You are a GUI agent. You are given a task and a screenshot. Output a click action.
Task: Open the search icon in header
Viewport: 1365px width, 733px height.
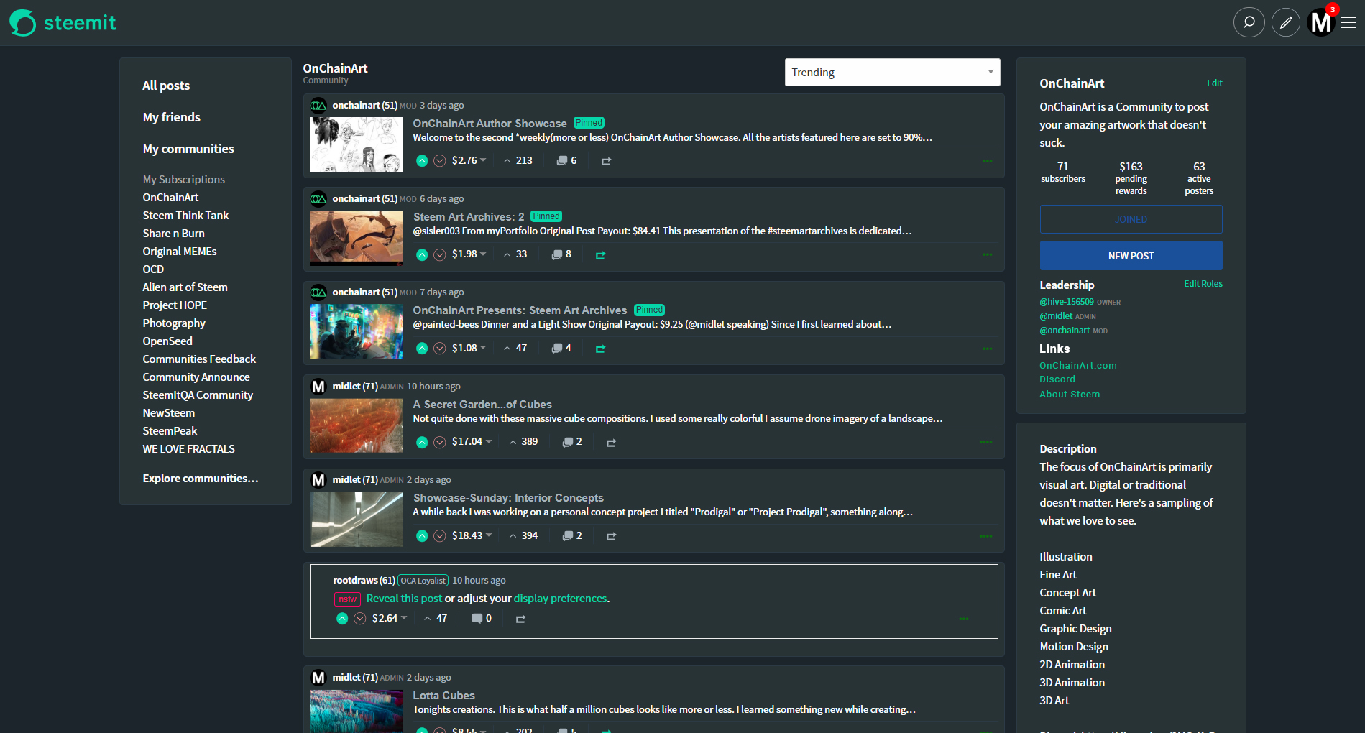1249,22
